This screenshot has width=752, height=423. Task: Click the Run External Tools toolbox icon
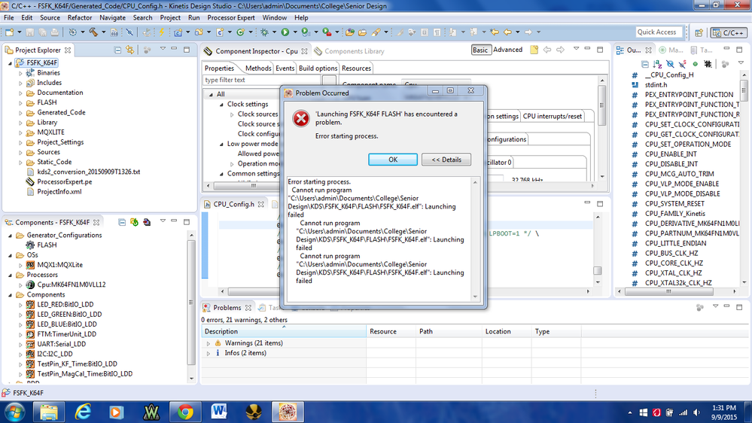(x=327, y=32)
